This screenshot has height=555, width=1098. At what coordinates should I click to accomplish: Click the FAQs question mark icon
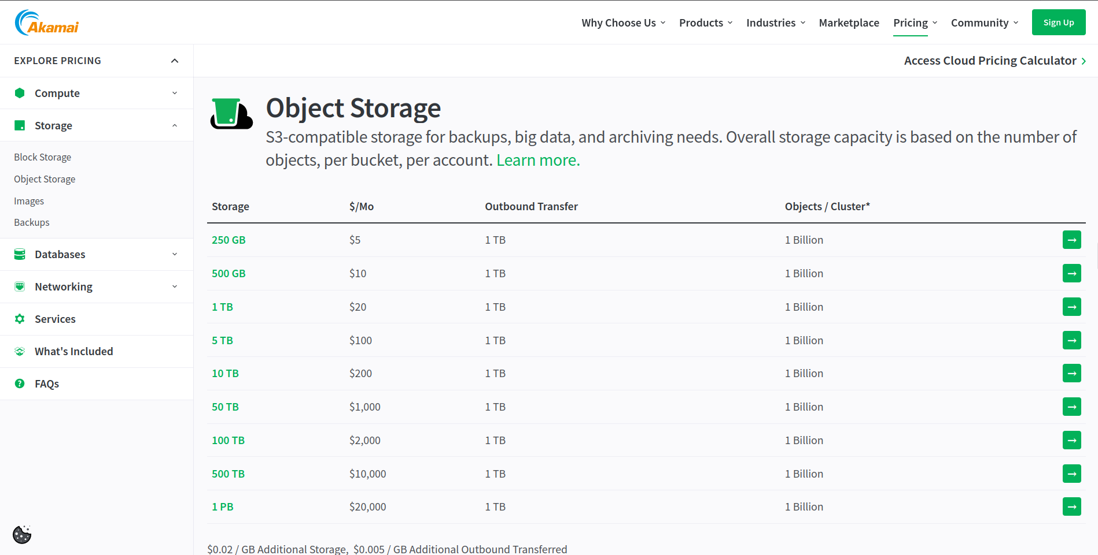pyautogui.click(x=20, y=383)
